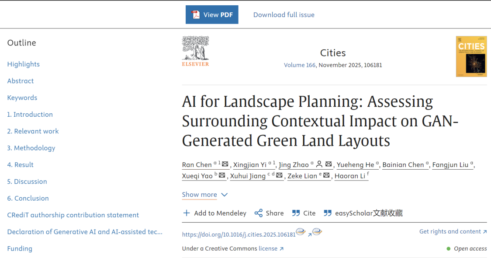Viewport: 491px width, 258px height.
Task: Click the PDF icon on View PDF
Action: [195, 14]
